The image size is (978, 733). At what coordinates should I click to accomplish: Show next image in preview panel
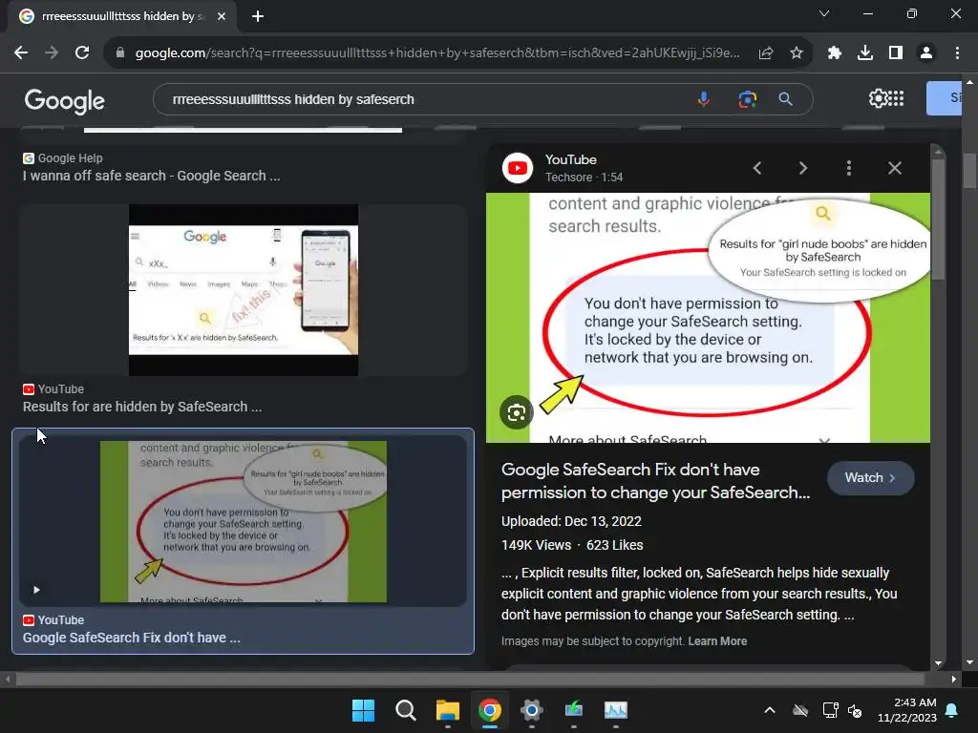803,168
